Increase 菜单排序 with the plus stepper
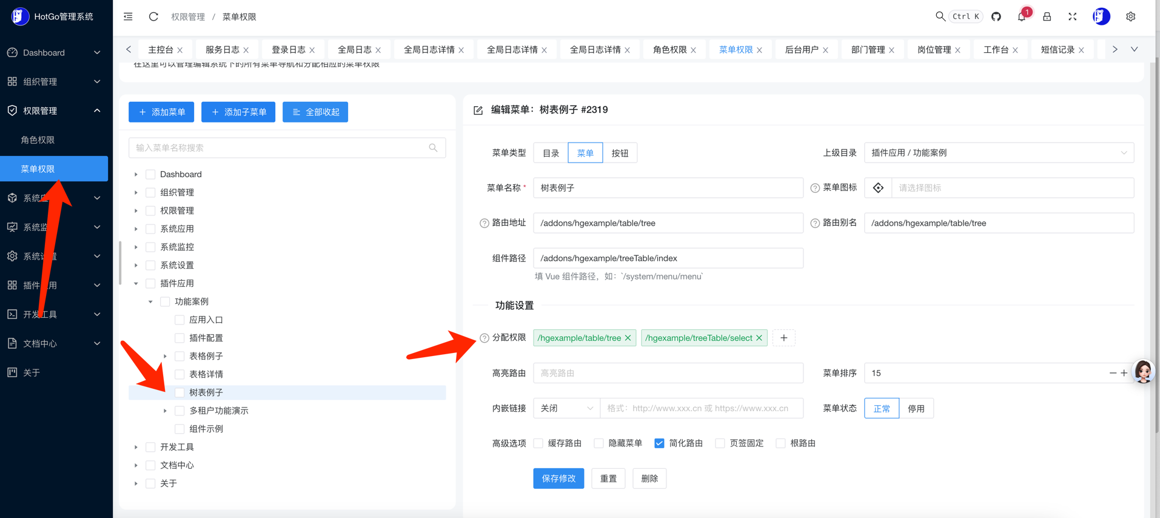This screenshot has width=1160, height=518. [1124, 373]
